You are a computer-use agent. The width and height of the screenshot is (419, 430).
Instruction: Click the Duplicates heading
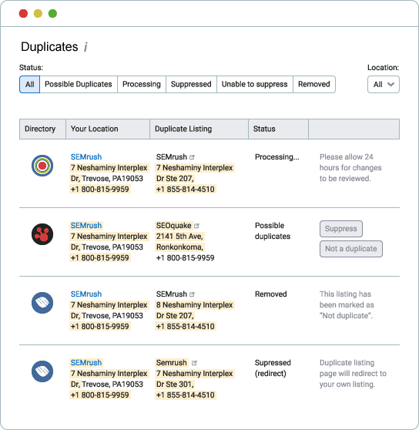tap(49, 47)
